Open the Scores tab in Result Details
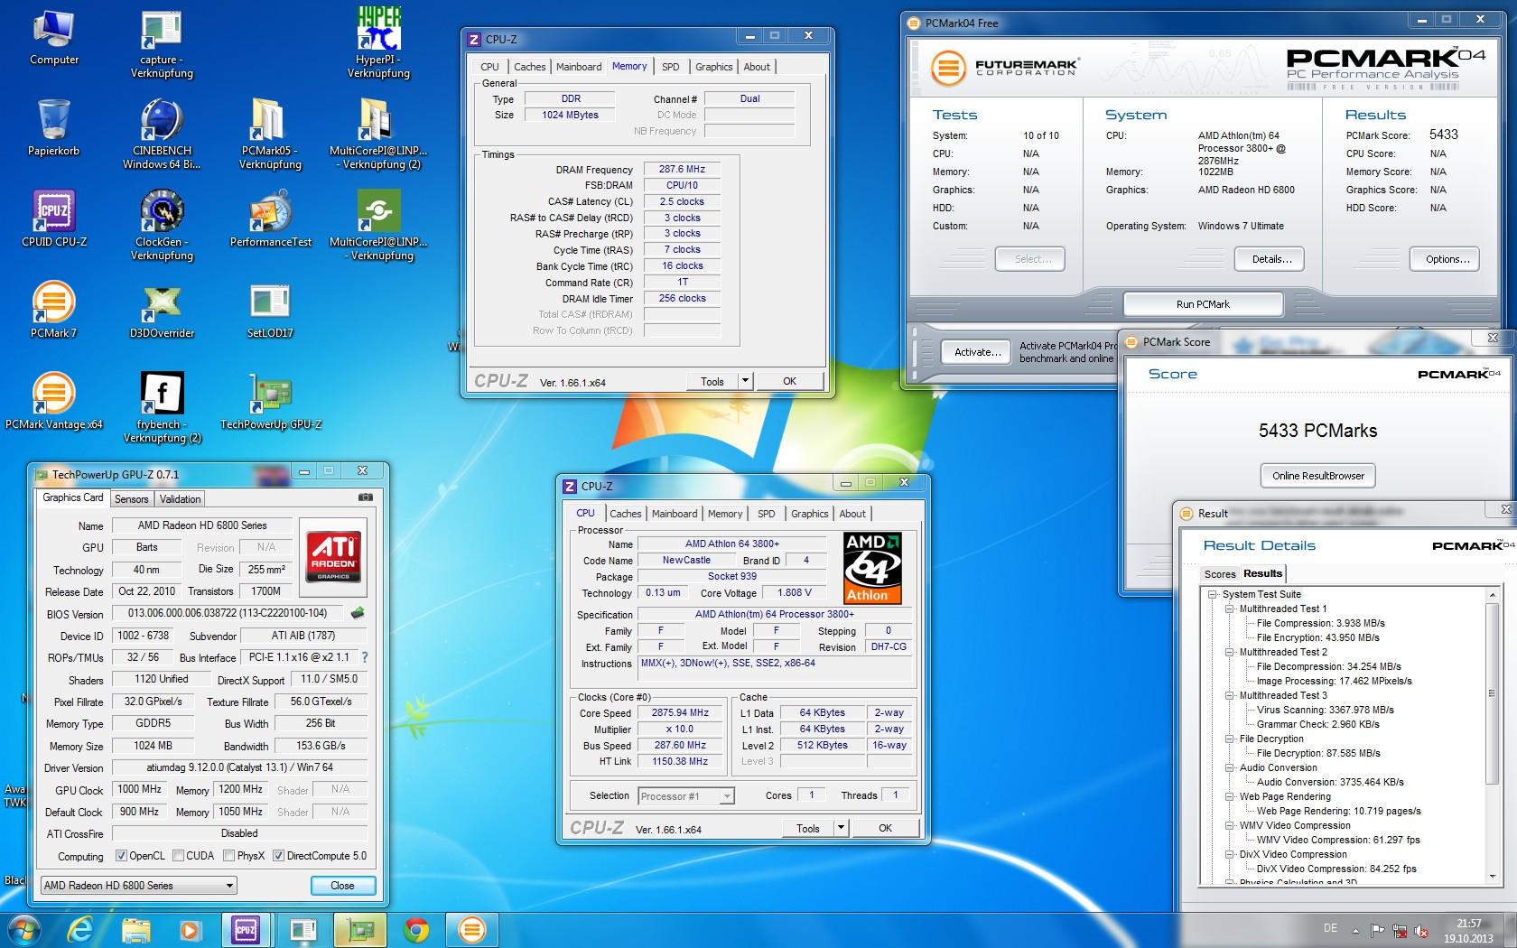The height and width of the screenshot is (948, 1517). pyautogui.click(x=1219, y=574)
